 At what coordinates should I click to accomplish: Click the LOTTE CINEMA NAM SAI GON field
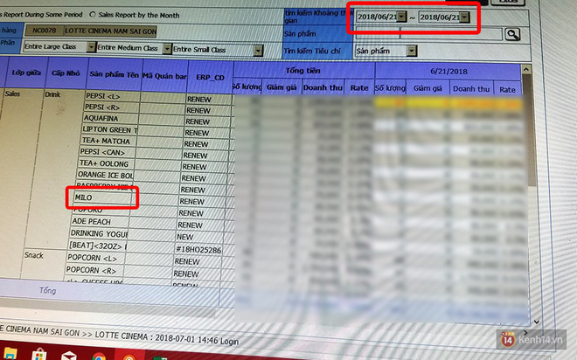point(110,31)
